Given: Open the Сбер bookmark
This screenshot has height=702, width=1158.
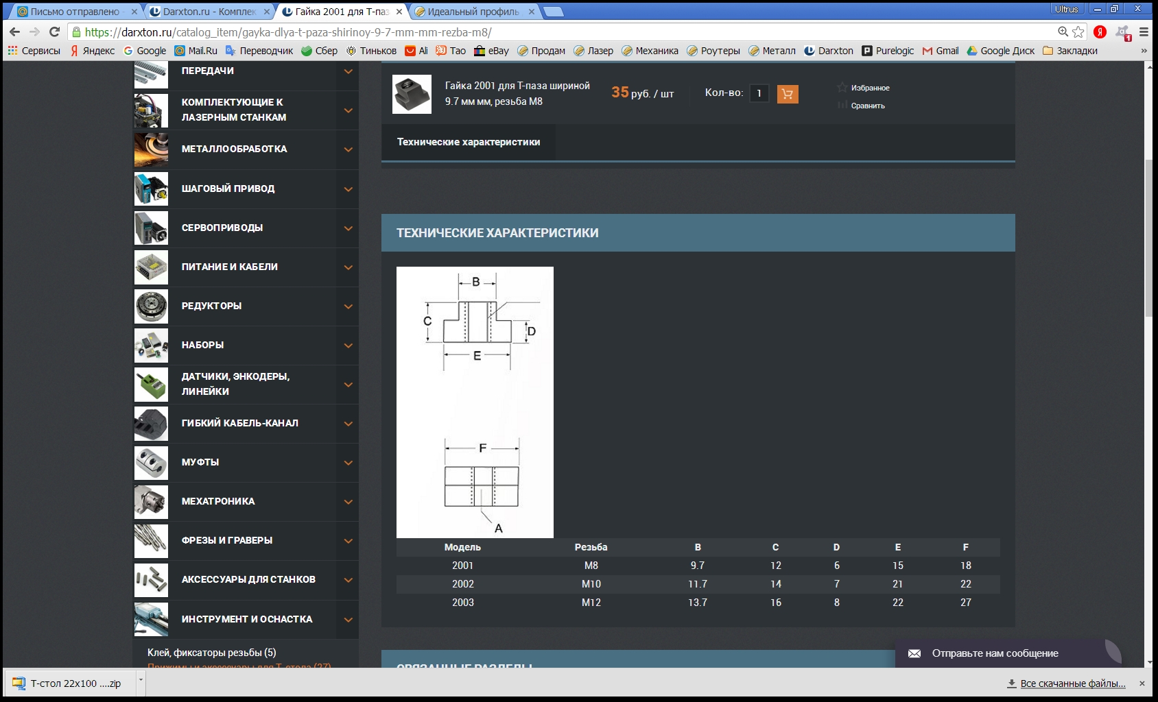Looking at the screenshot, I should (x=320, y=51).
